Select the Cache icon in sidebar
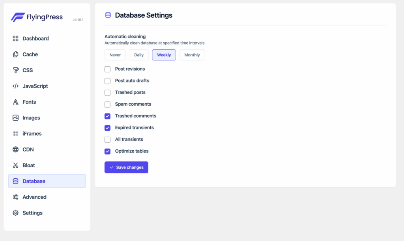 [x=15, y=54]
